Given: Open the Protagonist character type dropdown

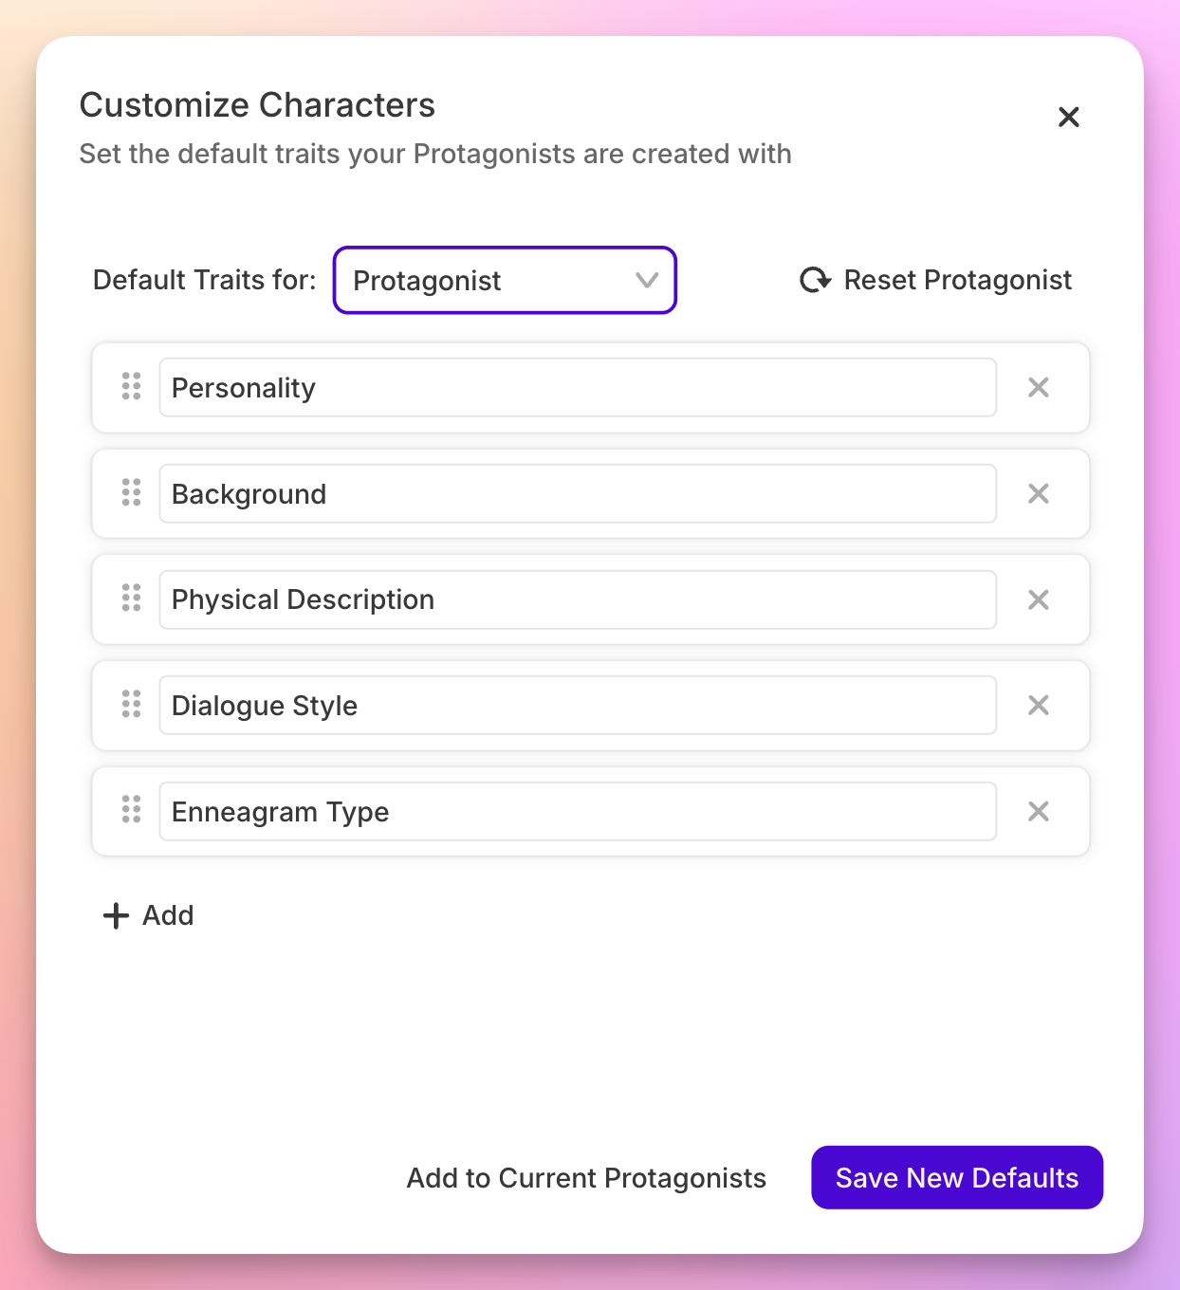Looking at the screenshot, I should click(505, 280).
